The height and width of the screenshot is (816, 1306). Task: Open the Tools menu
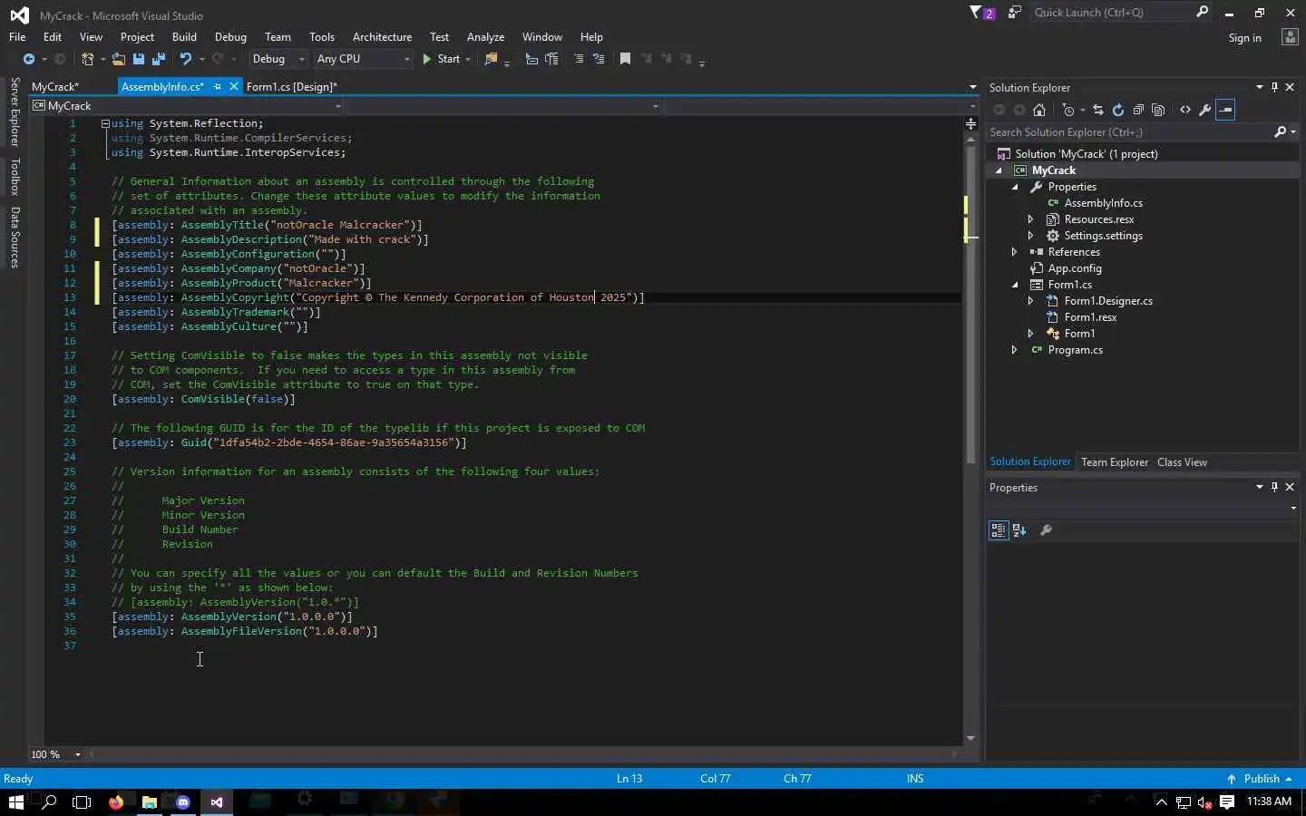[x=322, y=37]
